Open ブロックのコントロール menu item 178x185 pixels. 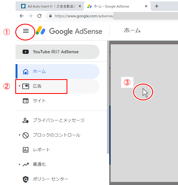(57, 135)
